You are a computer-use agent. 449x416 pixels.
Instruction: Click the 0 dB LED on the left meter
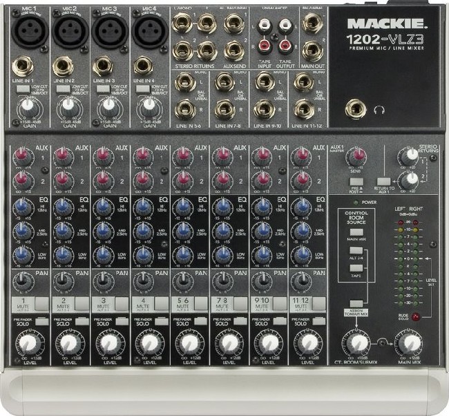pos(399,258)
